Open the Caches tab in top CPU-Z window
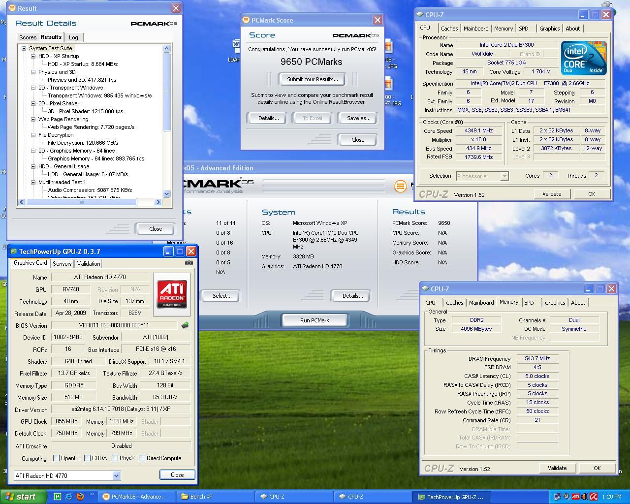The height and width of the screenshot is (504, 630). (449, 29)
